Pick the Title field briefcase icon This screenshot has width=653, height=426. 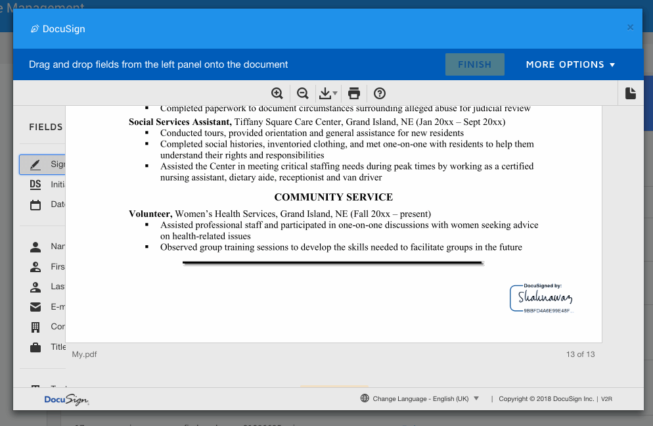35,347
